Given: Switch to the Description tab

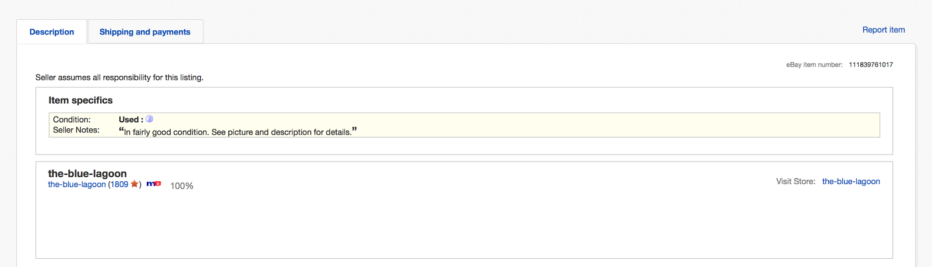Looking at the screenshot, I should pos(52,32).
